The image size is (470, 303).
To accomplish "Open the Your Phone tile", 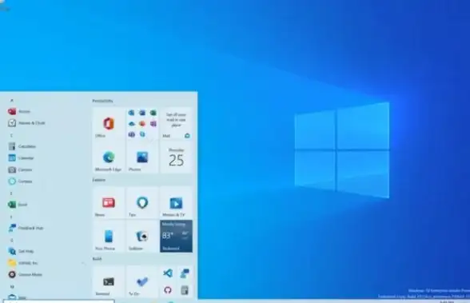I will tap(109, 236).
